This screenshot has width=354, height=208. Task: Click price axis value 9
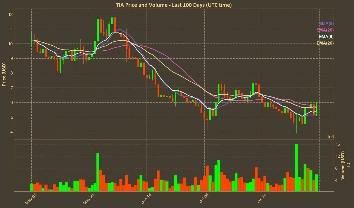[x=11, y=59]
